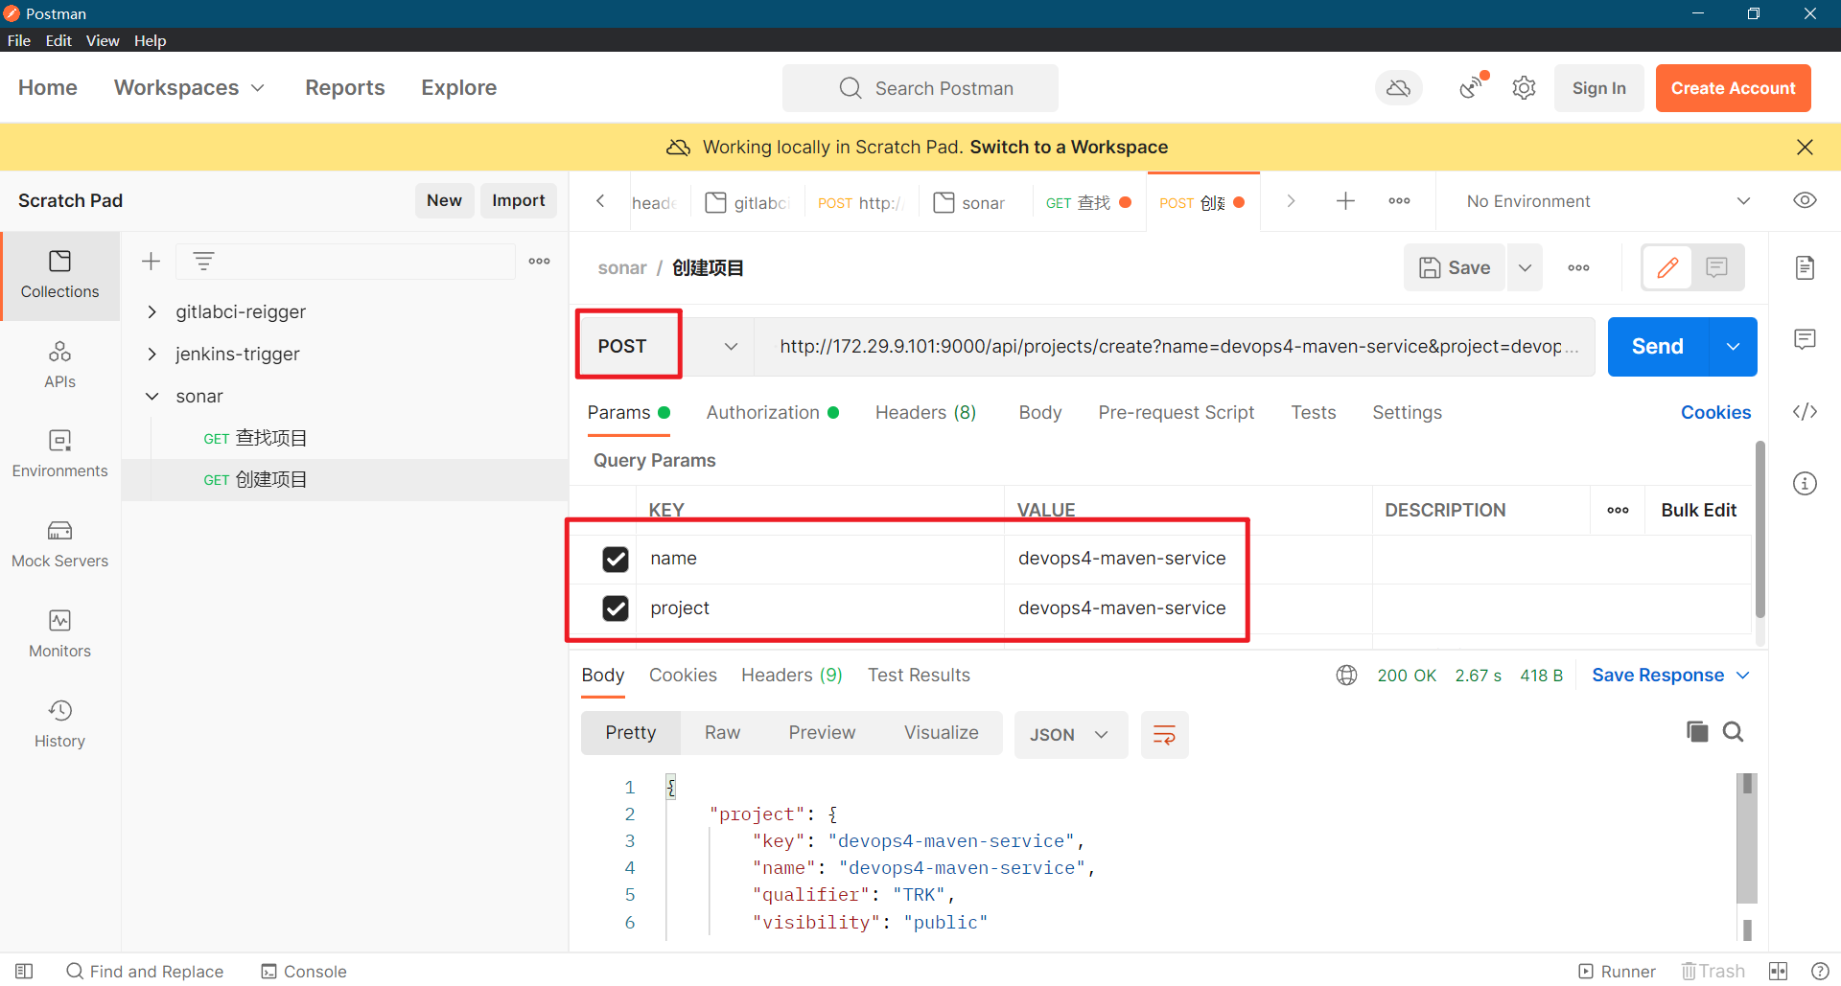Copy the response body to clipboard

[x=1696, y=732]
